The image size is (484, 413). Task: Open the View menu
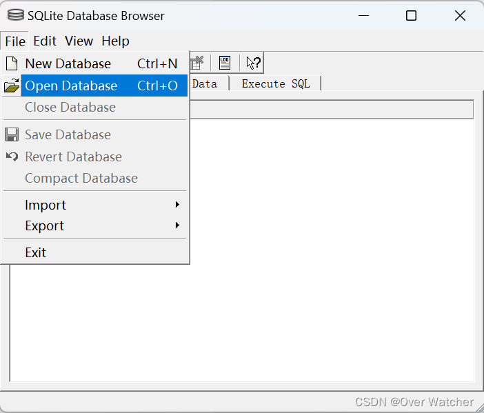coord(79,41)
